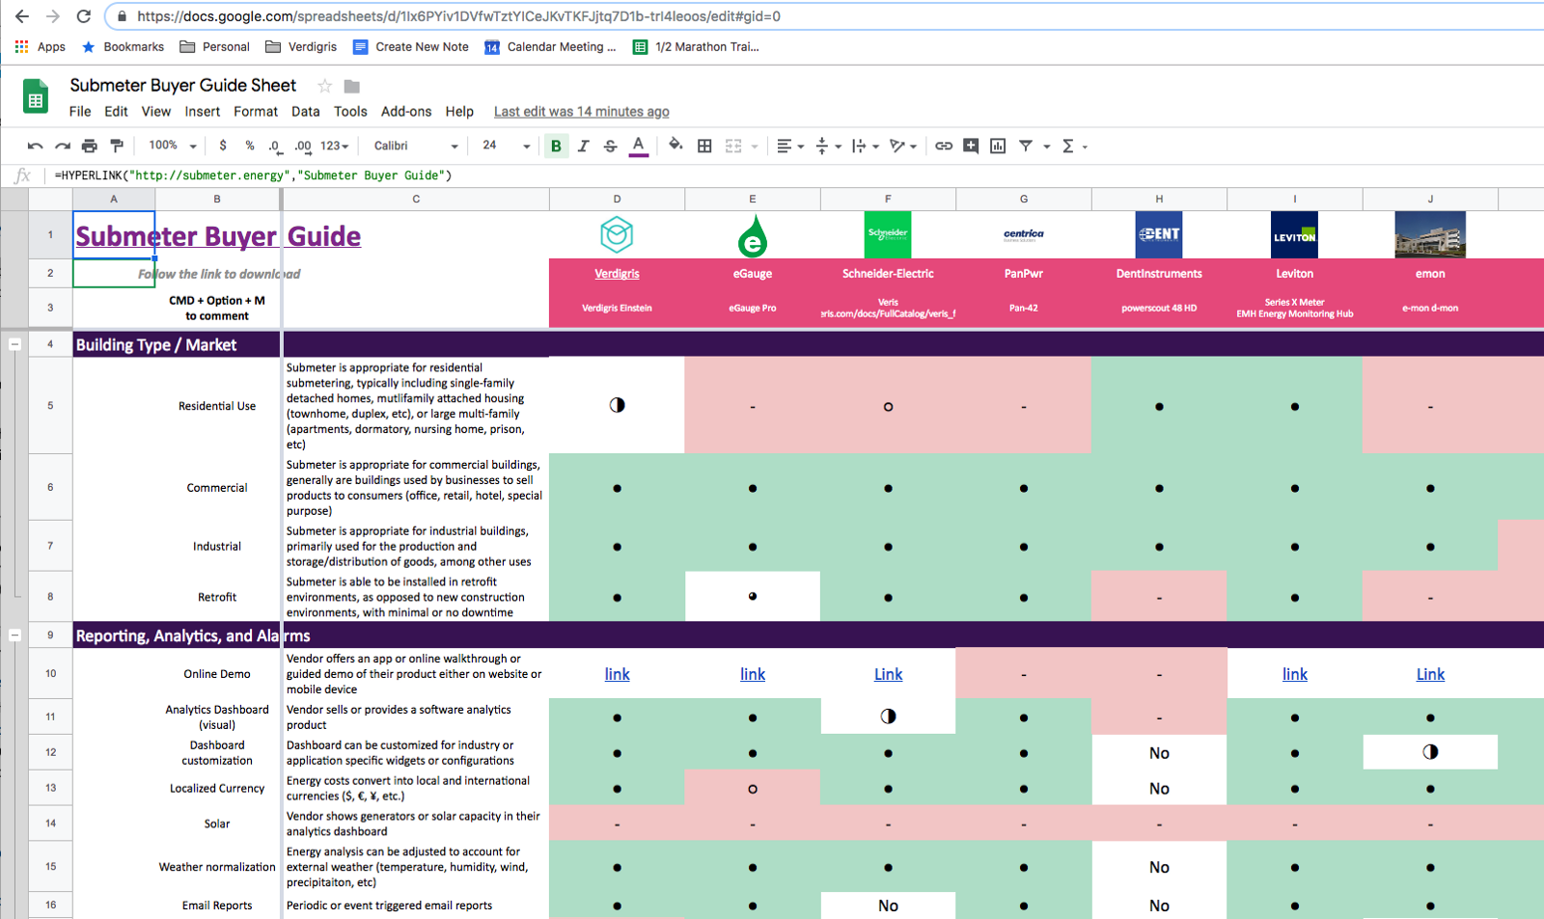Open the View menu
Viewport: 1544px width, 919px height.
156,111
